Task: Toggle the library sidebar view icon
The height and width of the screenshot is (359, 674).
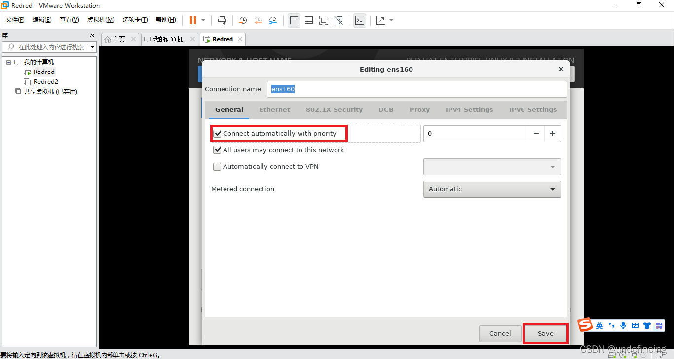Action: coord(294,20)
